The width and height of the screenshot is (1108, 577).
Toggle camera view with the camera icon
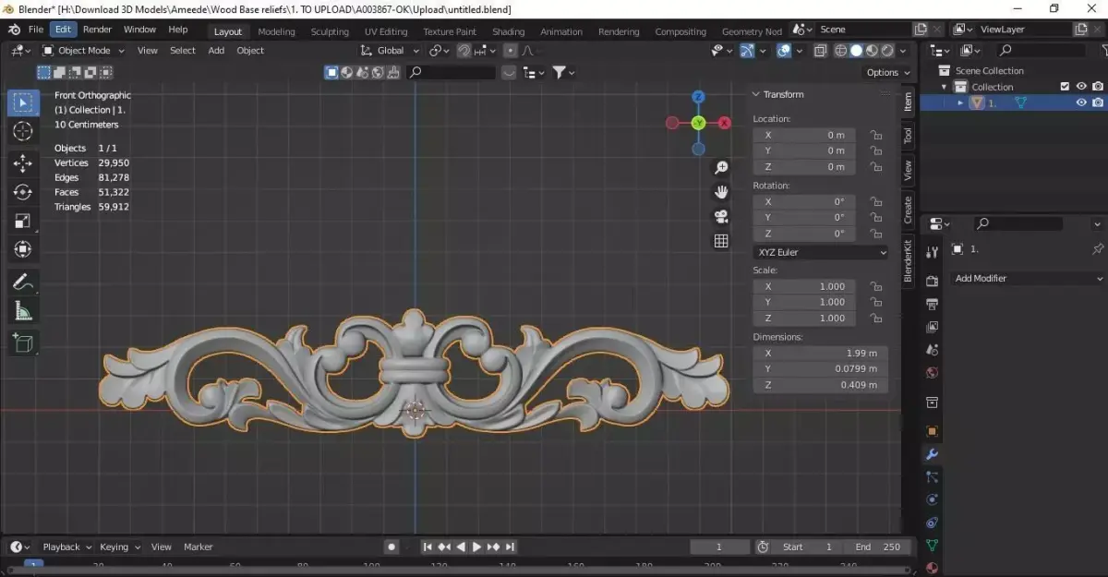tap(721, 216)
